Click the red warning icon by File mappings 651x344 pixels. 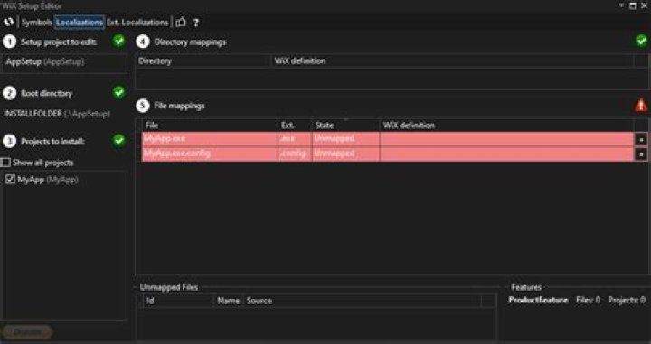(641, 106)
